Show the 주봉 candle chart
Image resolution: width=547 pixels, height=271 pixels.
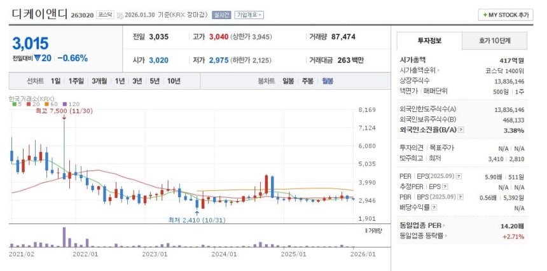point(308,81)
